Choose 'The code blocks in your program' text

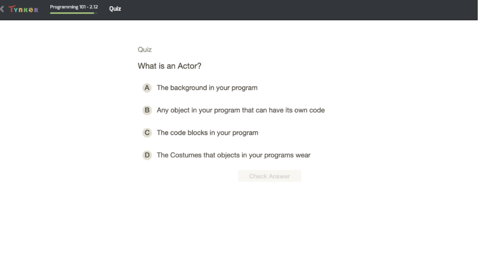tap(207, 132)
